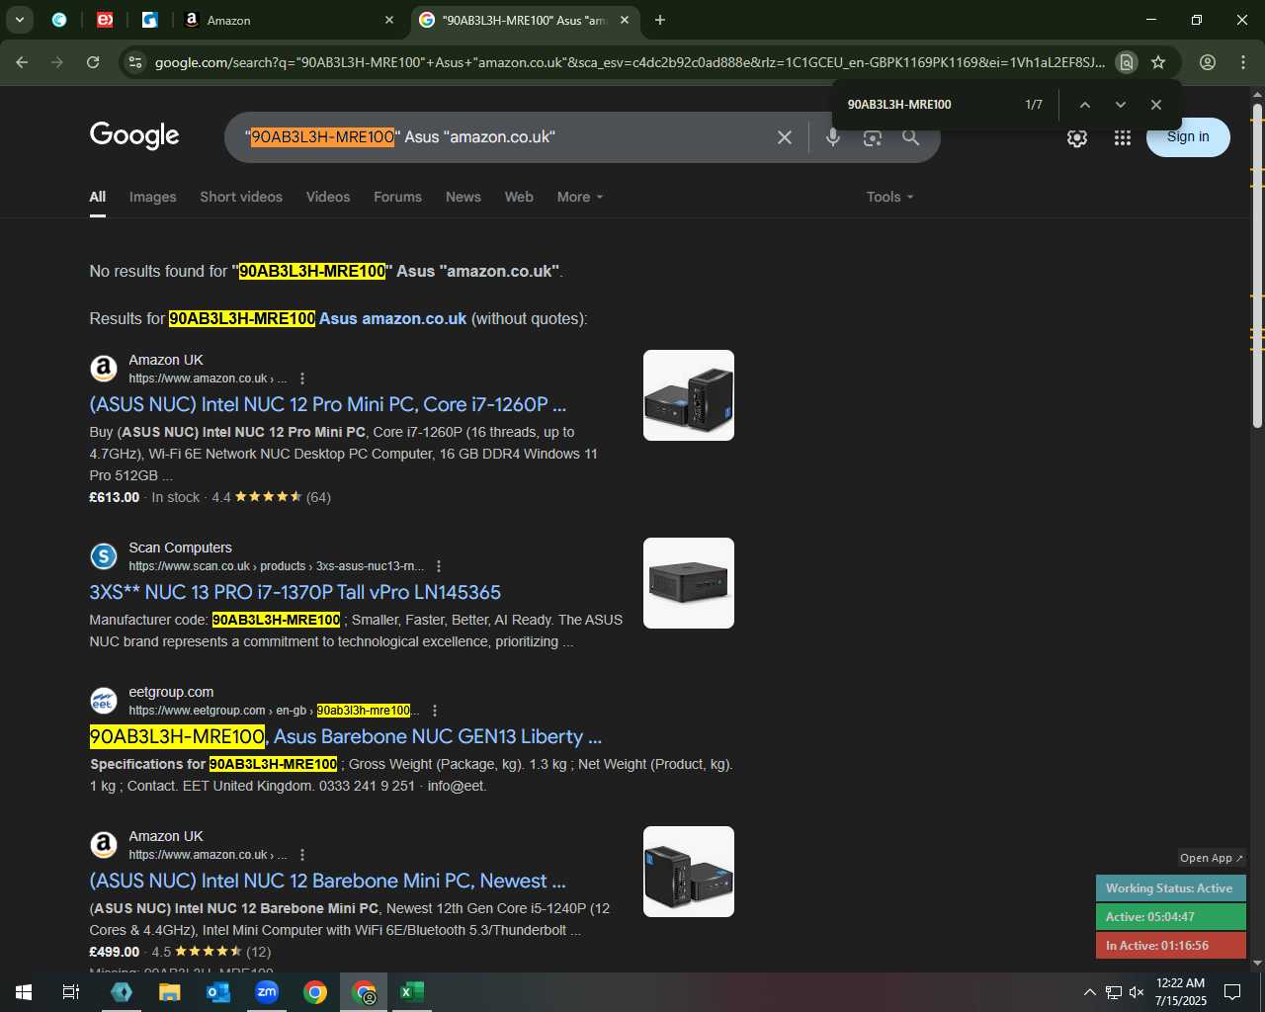The height and width of the screenshot is (1012, 1265).
Task: Go to previous find match
Action: click(1084, 105)
